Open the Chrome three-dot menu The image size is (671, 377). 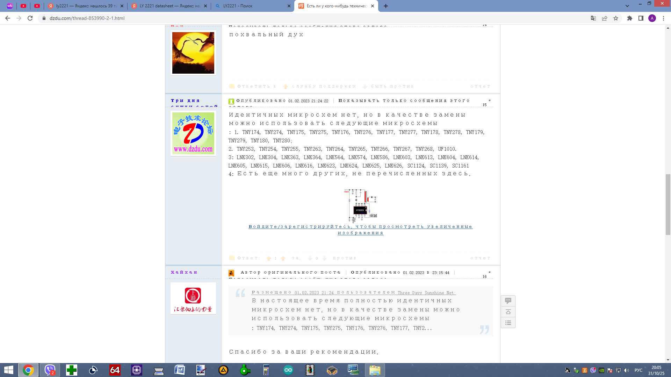(663, 18)
